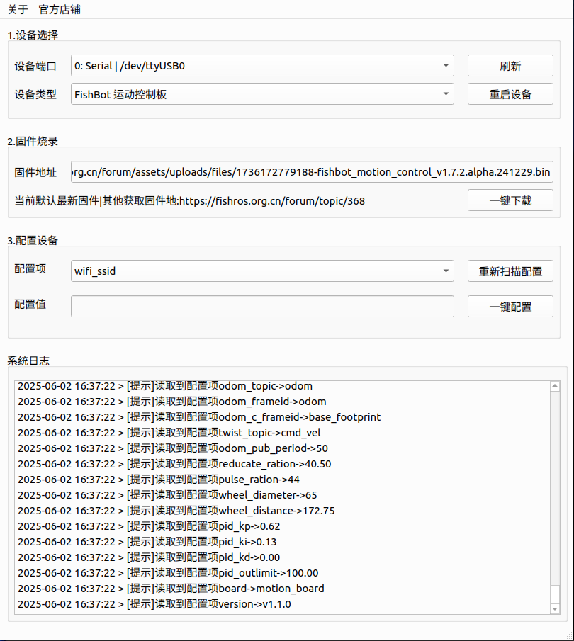The height and width of the screenshot is (641, 574).
Task: Click the 2.固件烧录 section title
Action: click(33, 141)
